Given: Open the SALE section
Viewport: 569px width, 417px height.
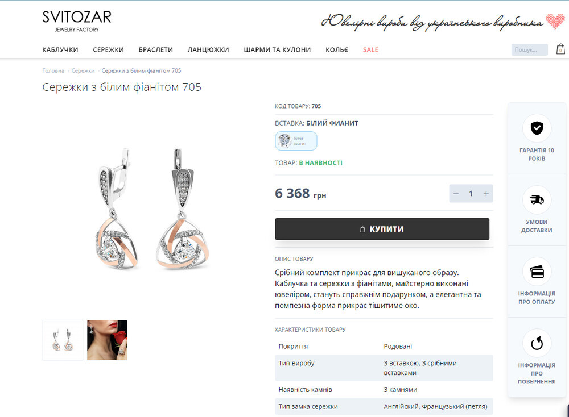Looking at the screenshot, I should point(370,49).
